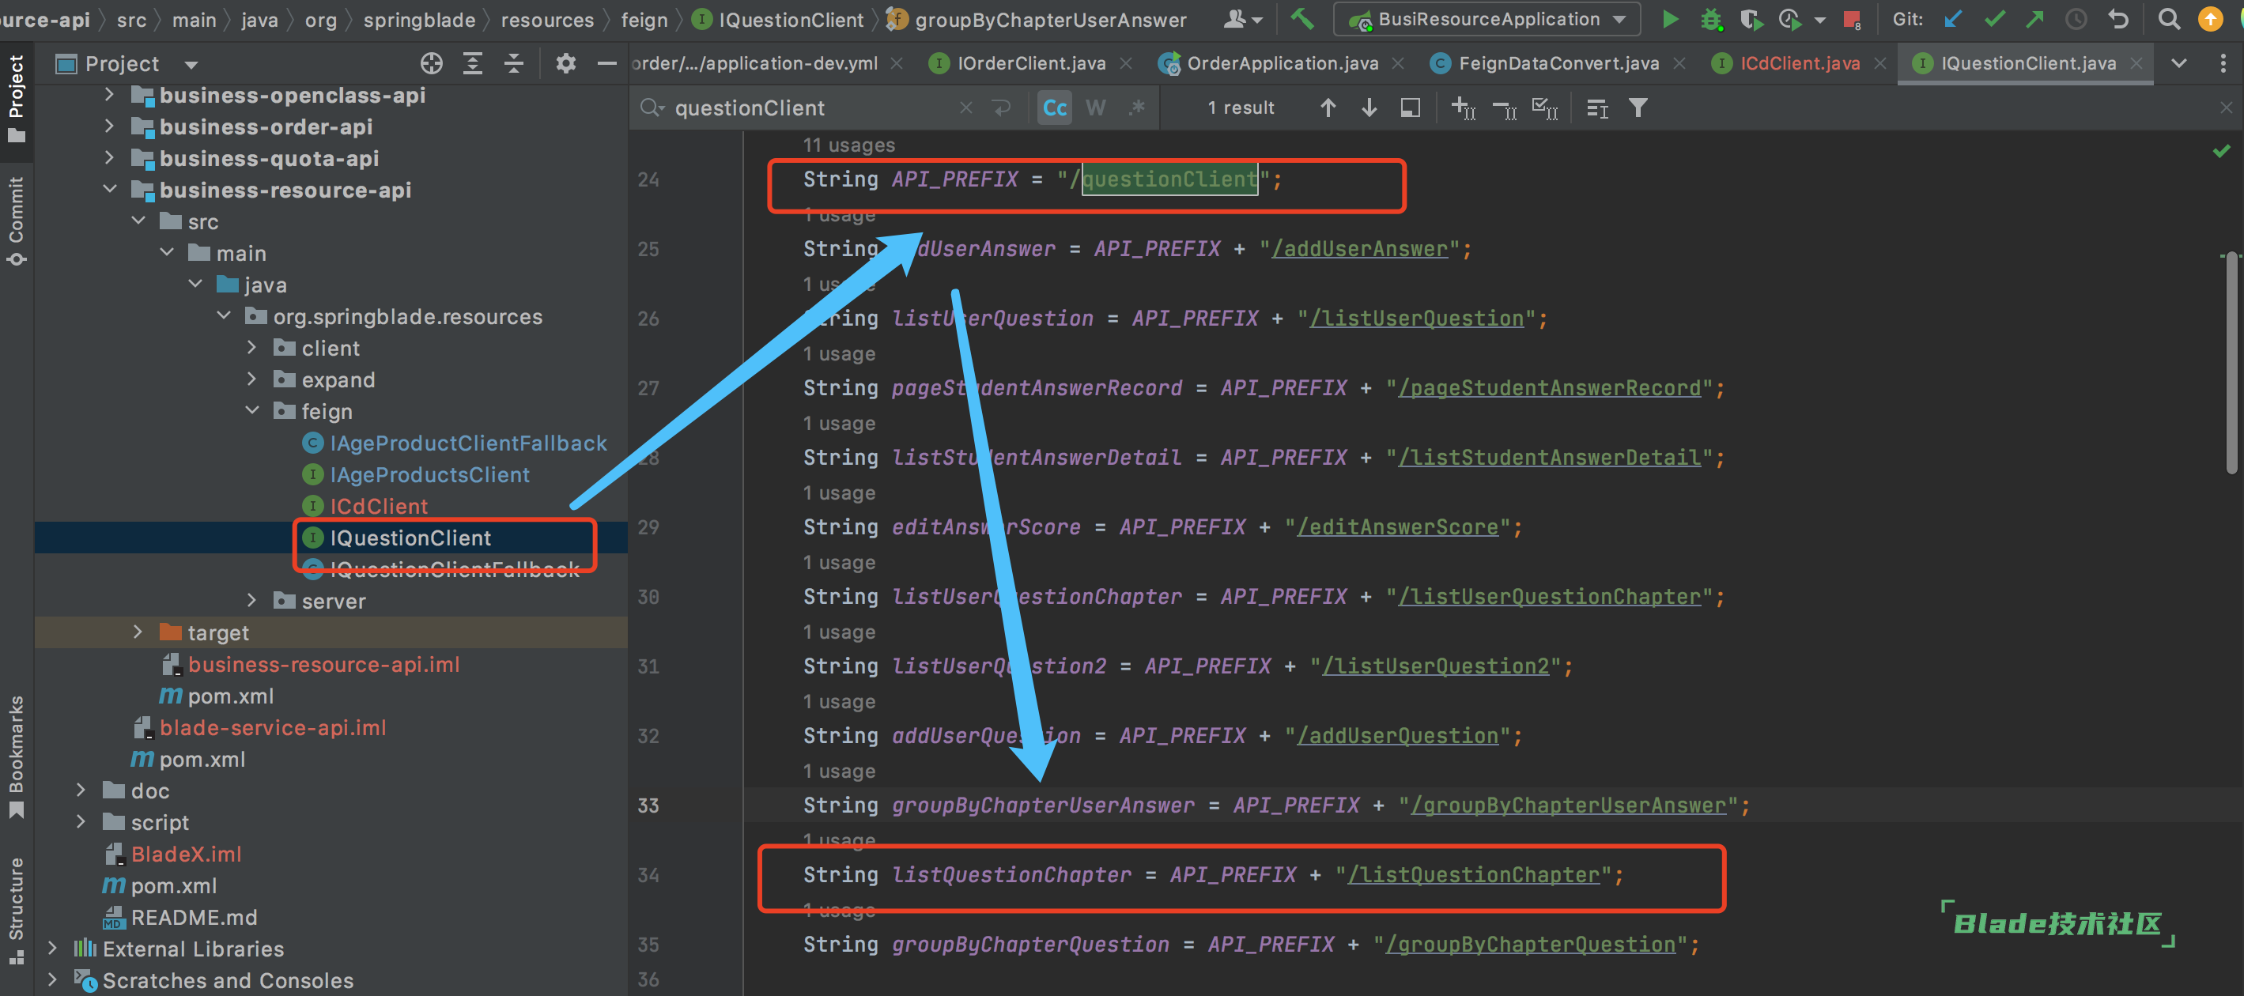Go to next search occurrence
The width and height of the screenshot is (2244, 996).
point(1369,108)
